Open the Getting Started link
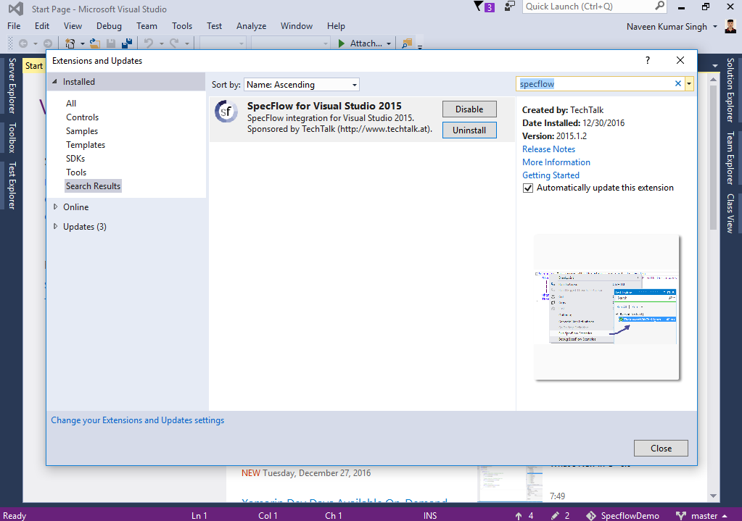 tap(551, 175)
